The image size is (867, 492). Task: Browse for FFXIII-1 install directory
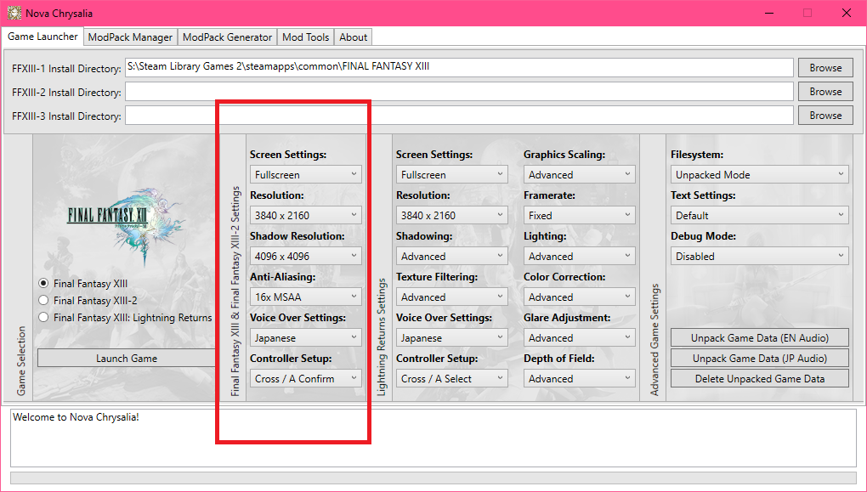825,68
